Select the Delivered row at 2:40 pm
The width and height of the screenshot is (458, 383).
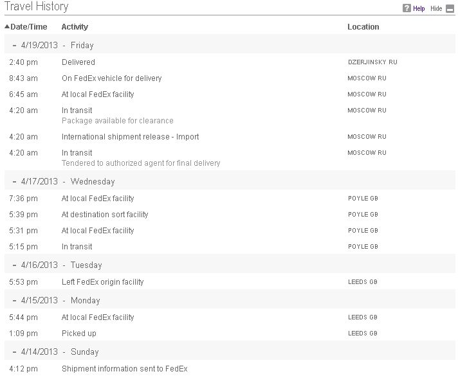coord(230,62)
